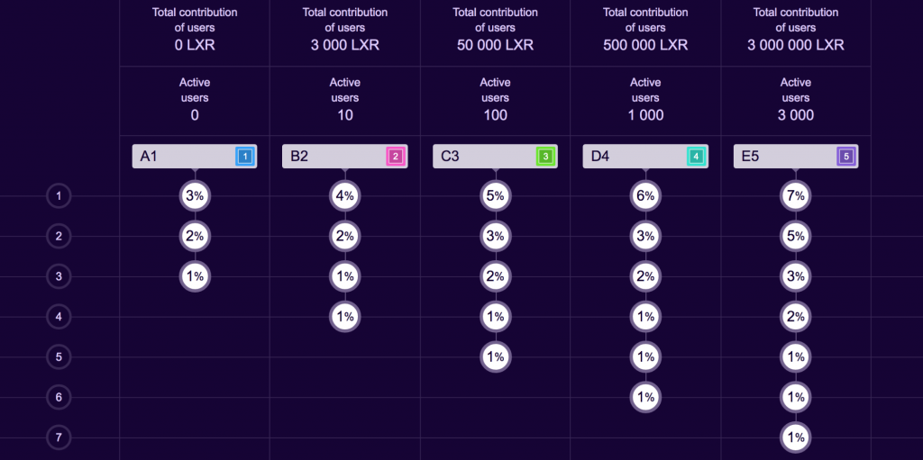Select the row 7 number circle
Viewport: 923px width, 460px height.
(59, 438)
